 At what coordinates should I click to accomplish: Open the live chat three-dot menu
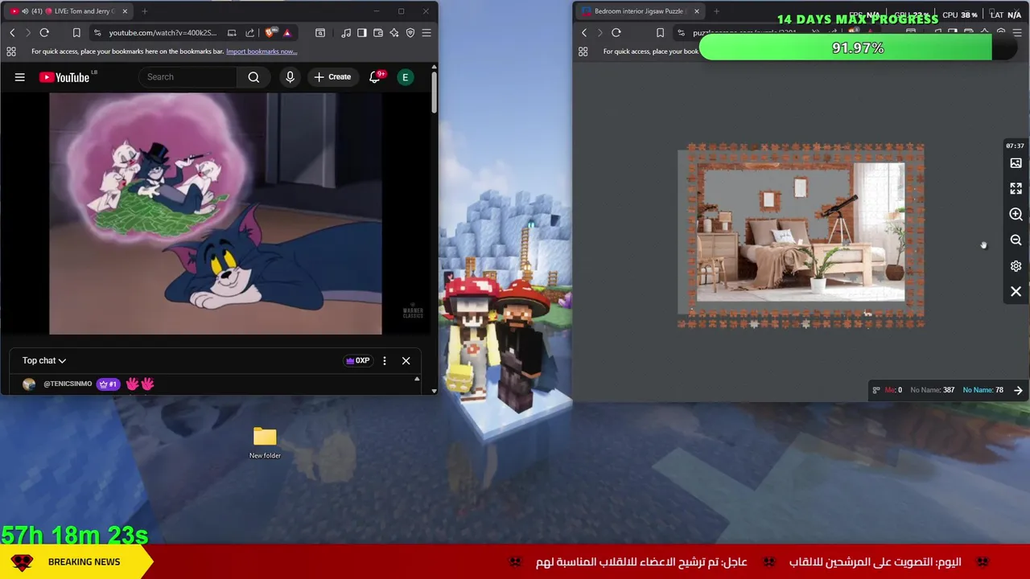click(x=385, y=361)
